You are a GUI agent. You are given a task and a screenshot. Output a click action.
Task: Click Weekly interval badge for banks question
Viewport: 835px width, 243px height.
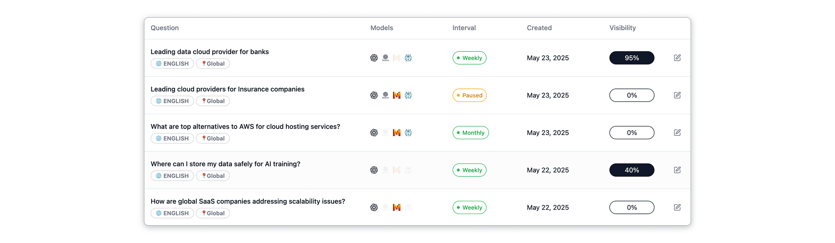pos(469,58)
